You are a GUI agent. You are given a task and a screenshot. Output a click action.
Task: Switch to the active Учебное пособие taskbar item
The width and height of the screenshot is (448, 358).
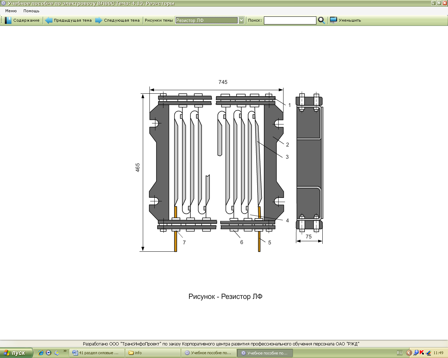click(x=265, y=353)
